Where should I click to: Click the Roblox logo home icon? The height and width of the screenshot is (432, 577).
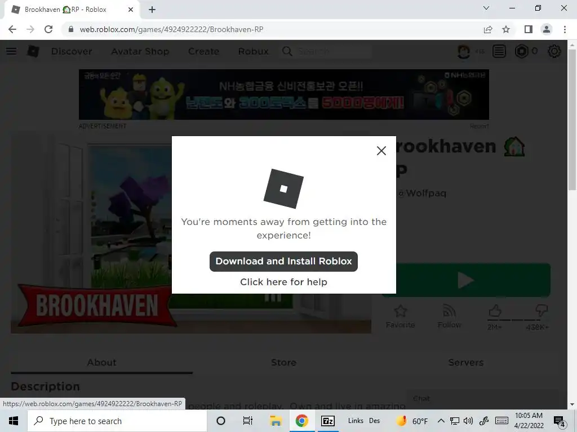(33, 51)
